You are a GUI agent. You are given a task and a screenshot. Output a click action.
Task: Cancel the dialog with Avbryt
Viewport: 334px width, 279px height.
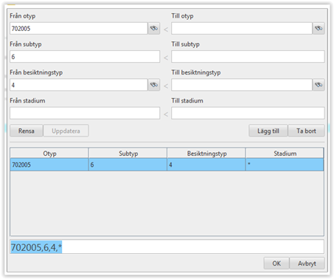pos(307,263)
